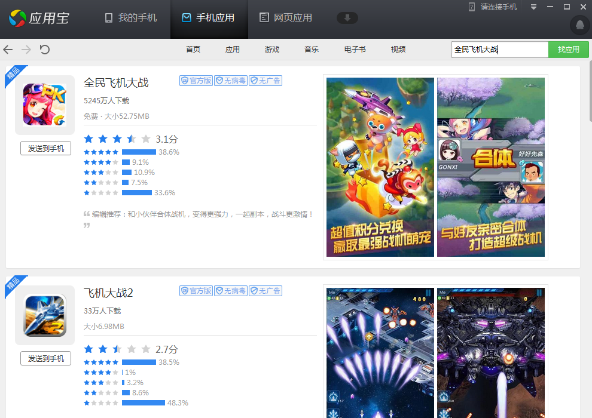View the 超值积分兑换 screenshot of 全民飞机大战

[380, 167]
